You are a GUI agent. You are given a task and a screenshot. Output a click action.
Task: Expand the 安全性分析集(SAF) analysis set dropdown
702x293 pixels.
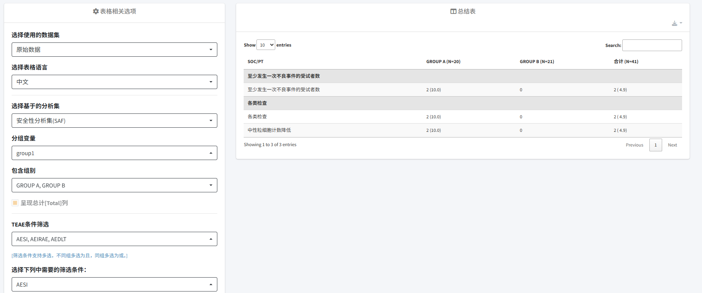tap(114, 121)
